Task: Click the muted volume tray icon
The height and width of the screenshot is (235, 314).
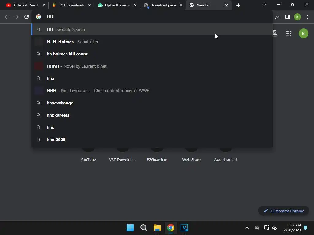Action: (x=274, y=228)
